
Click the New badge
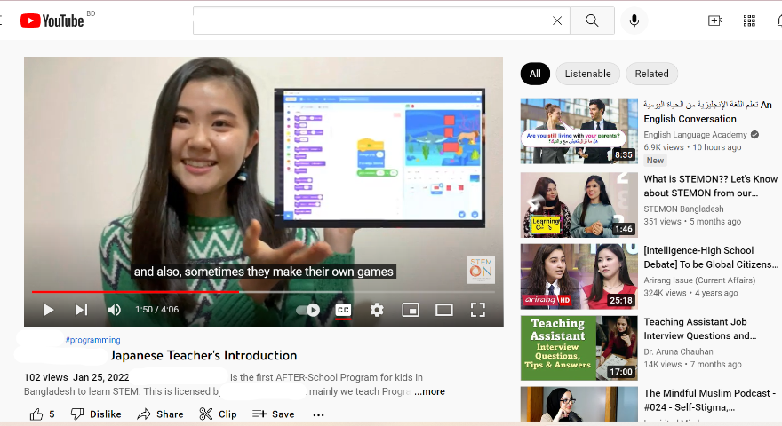[x=655, y=161]
